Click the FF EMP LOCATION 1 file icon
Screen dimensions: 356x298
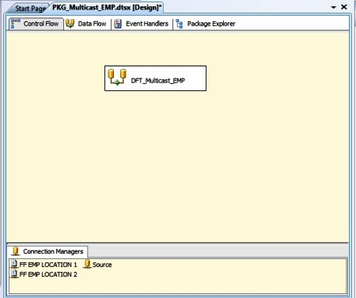pyautogui.click(x=14, y=264)
